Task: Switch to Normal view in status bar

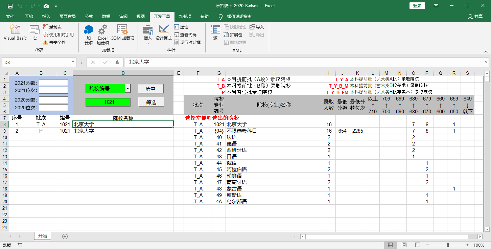Action: click(x=390, y=245)
